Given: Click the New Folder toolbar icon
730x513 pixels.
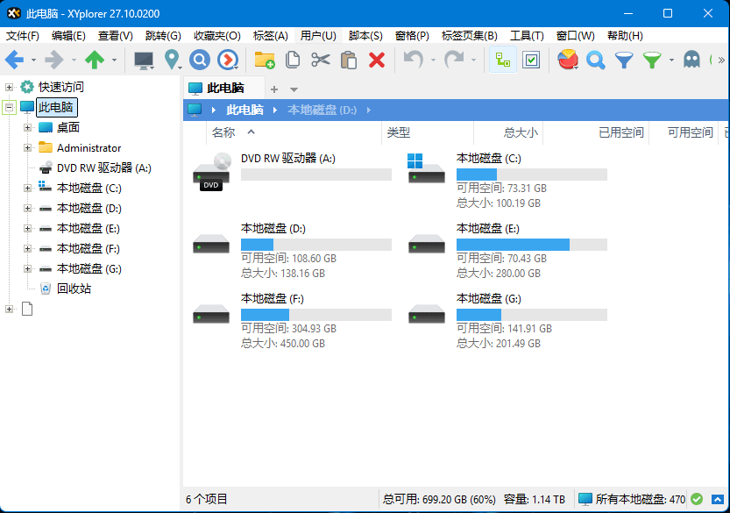Looking at the screenshot, I should coord(264,60).
